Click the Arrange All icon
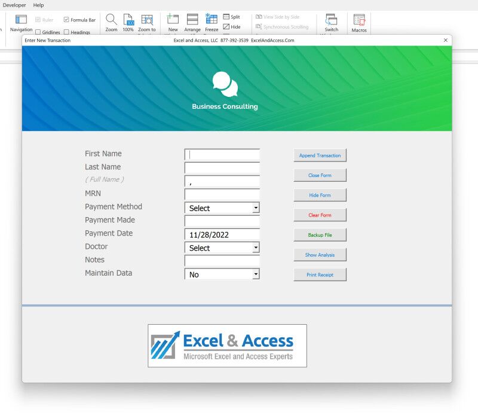 pos(192,19)
